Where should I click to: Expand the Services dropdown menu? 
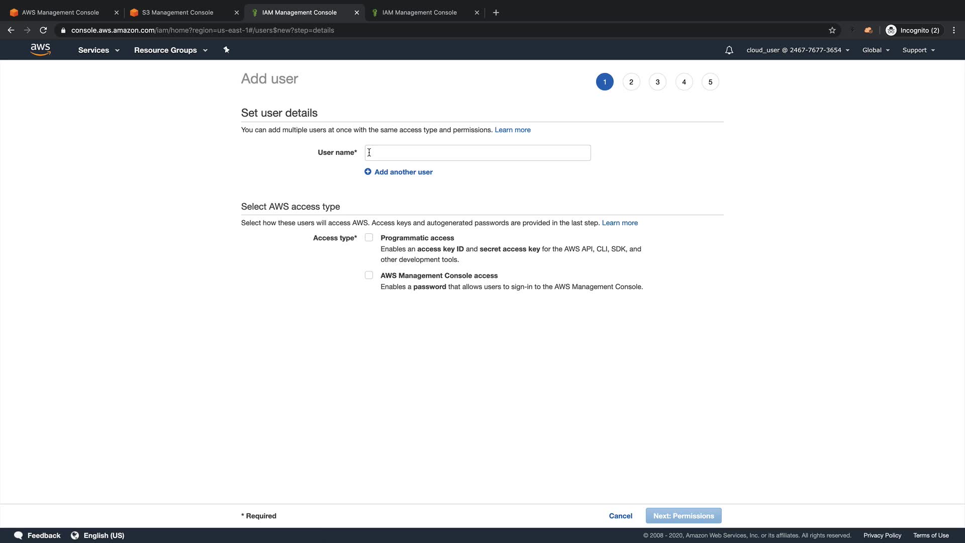(99, 50)
